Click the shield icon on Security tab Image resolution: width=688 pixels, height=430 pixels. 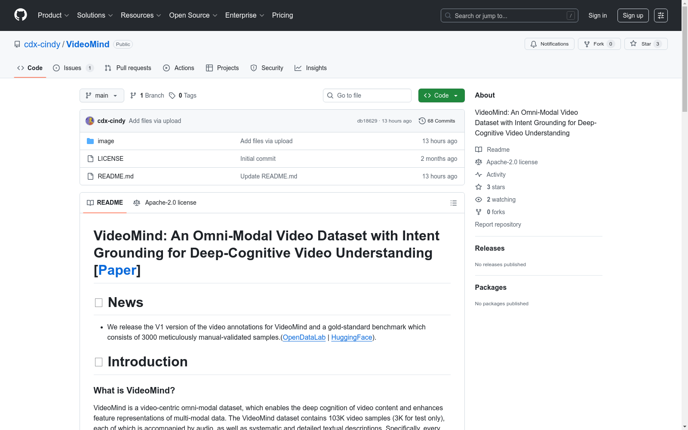pos(254,68)
